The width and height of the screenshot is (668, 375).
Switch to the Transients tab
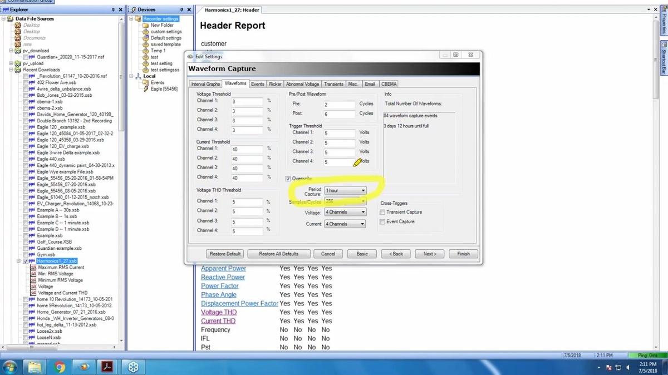click(334, 84)
